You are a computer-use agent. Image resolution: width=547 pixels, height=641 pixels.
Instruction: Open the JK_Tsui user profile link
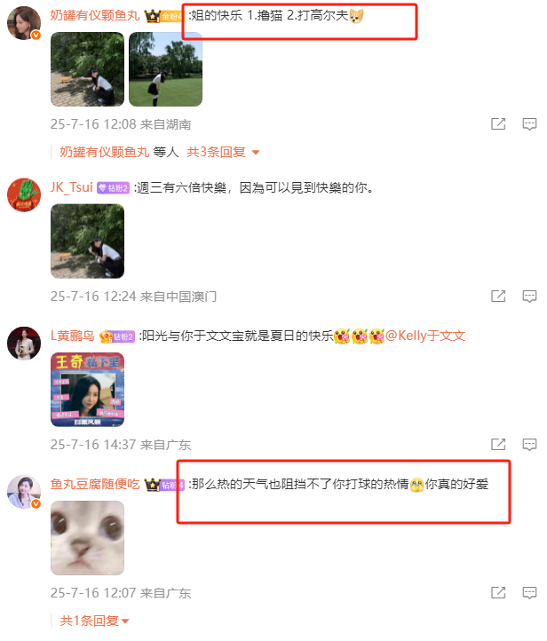(x=72, y=187)
